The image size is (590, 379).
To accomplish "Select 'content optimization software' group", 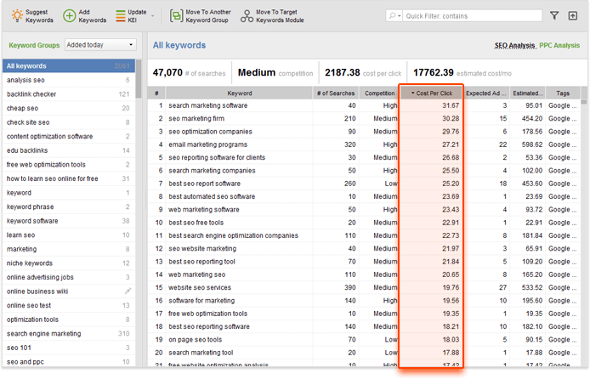I will [69, 137].
